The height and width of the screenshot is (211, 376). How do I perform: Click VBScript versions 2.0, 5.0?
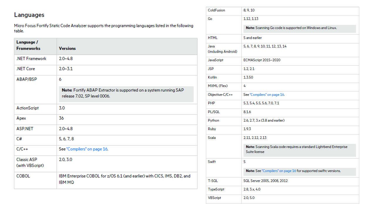pyautogui.click(x=249, y=198)
